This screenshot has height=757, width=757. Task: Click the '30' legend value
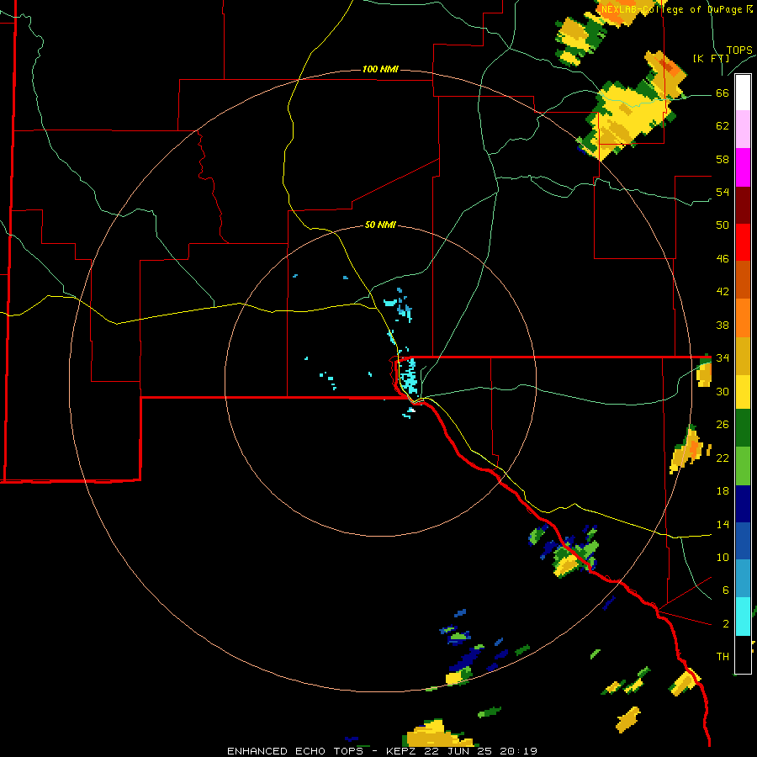point(723,391)
